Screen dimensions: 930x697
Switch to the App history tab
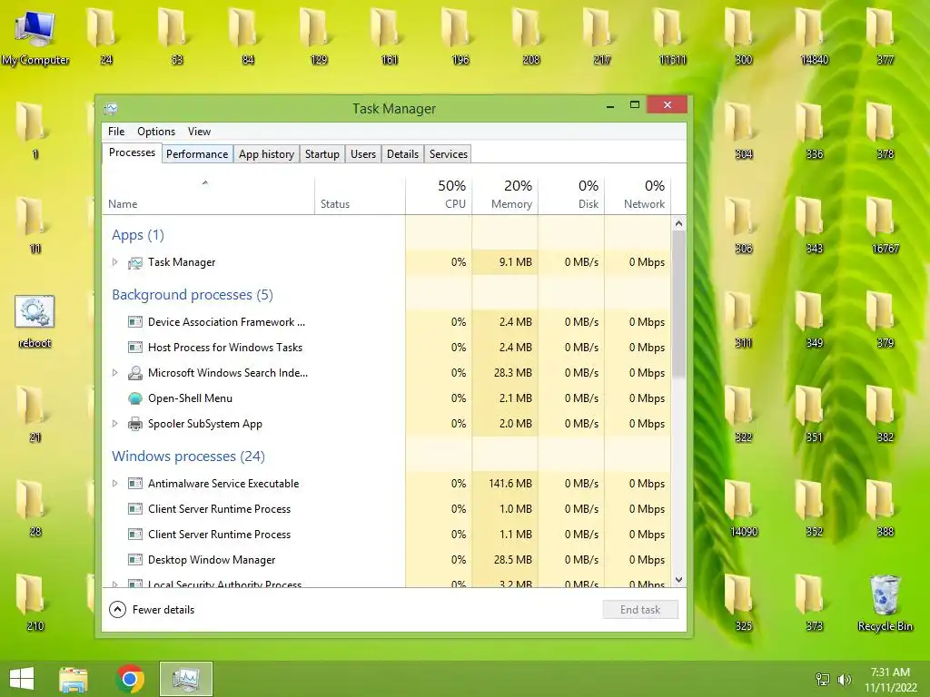click(x=266, y=154)
